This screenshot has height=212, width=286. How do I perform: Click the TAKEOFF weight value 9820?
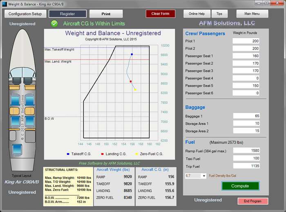127,184
